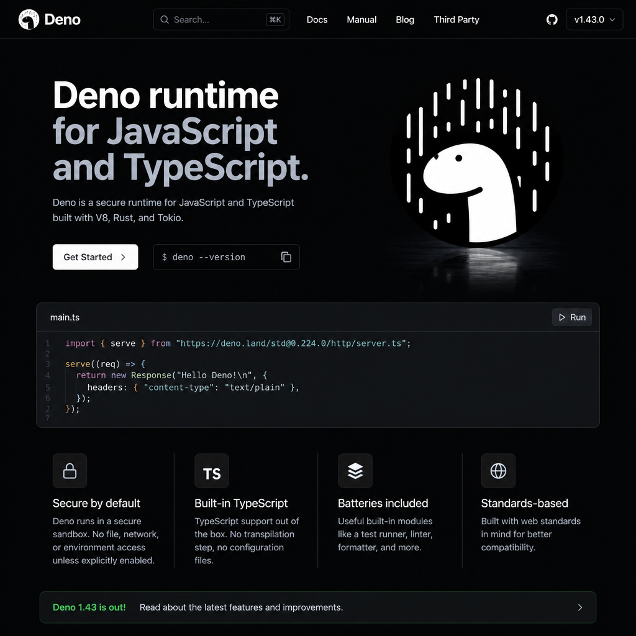Click the large Deno dinosaur illustration
Viewport: 636px width, 636px height.
click(x=477, y=162)
